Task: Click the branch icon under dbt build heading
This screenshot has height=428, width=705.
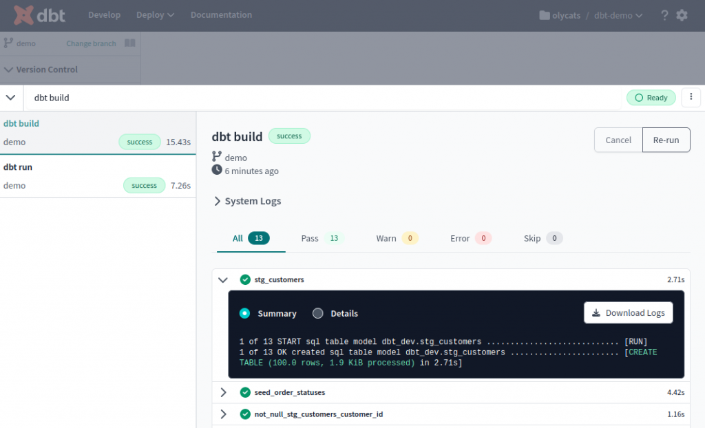Action: click(217, 156)
